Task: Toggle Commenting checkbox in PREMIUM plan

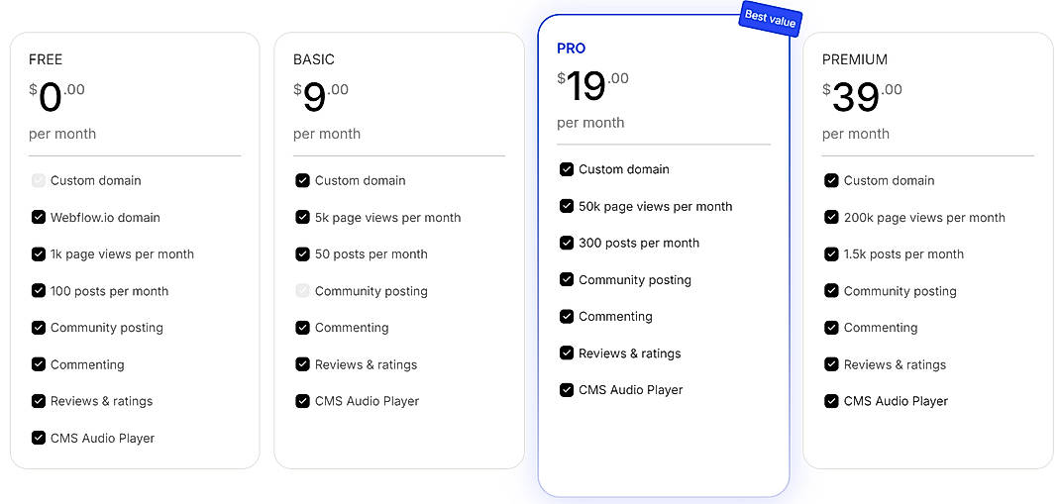Action: click(831, 328)
